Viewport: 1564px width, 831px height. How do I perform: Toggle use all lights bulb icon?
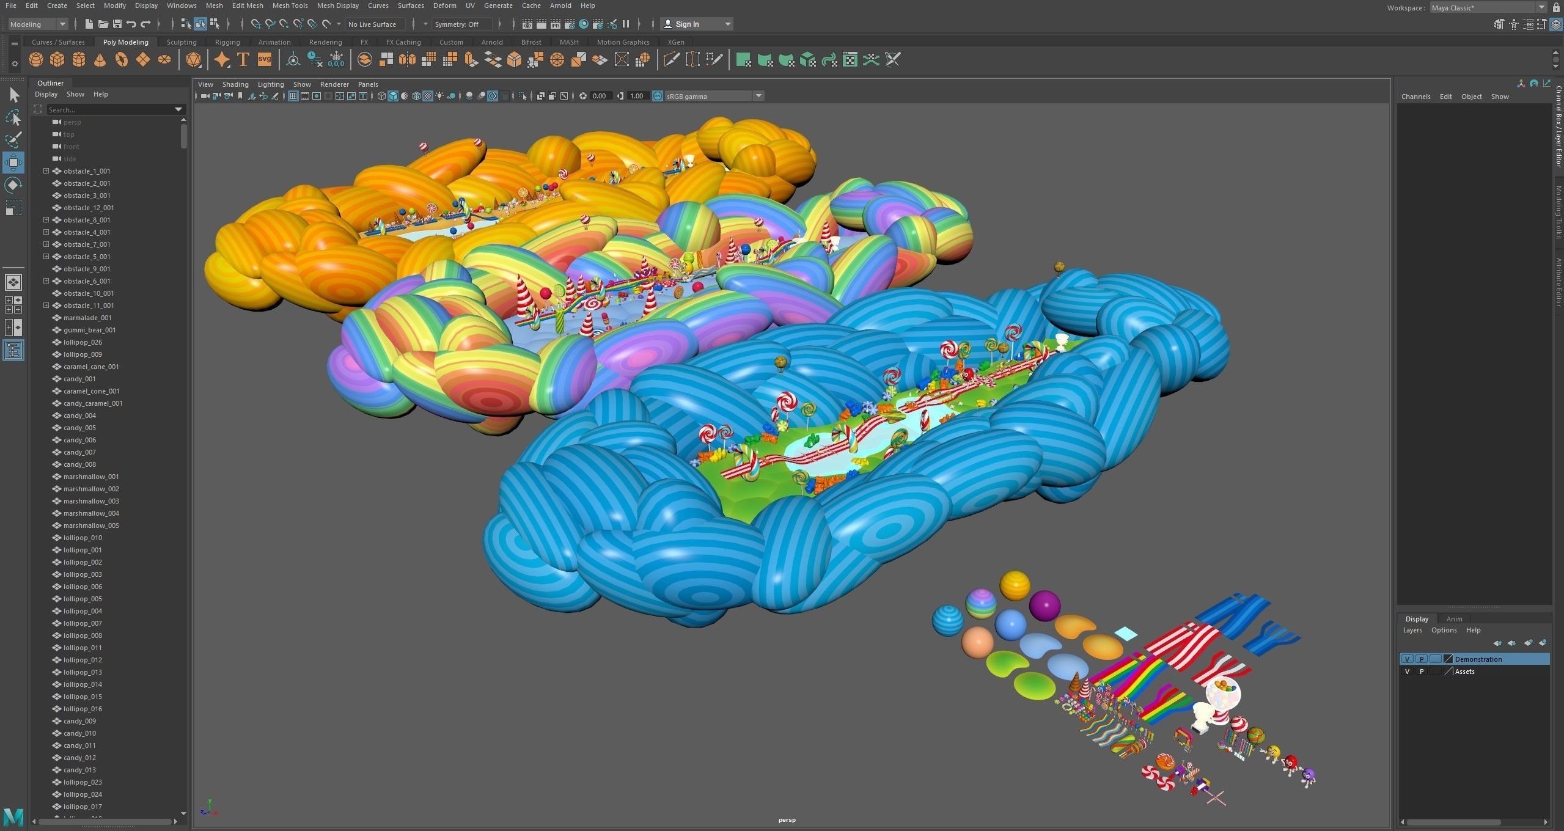pyautogui.click(x=439, y=96)
